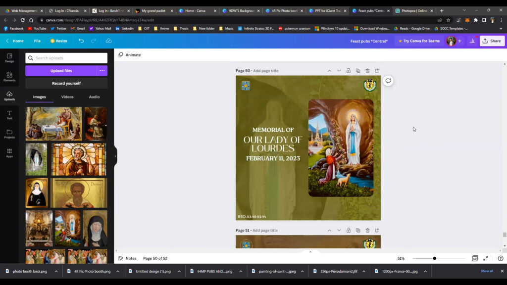Viewport: 507px width, 285px height.
Task: Open options for 4R Pic Photo booth.png download
Action: 118,272
